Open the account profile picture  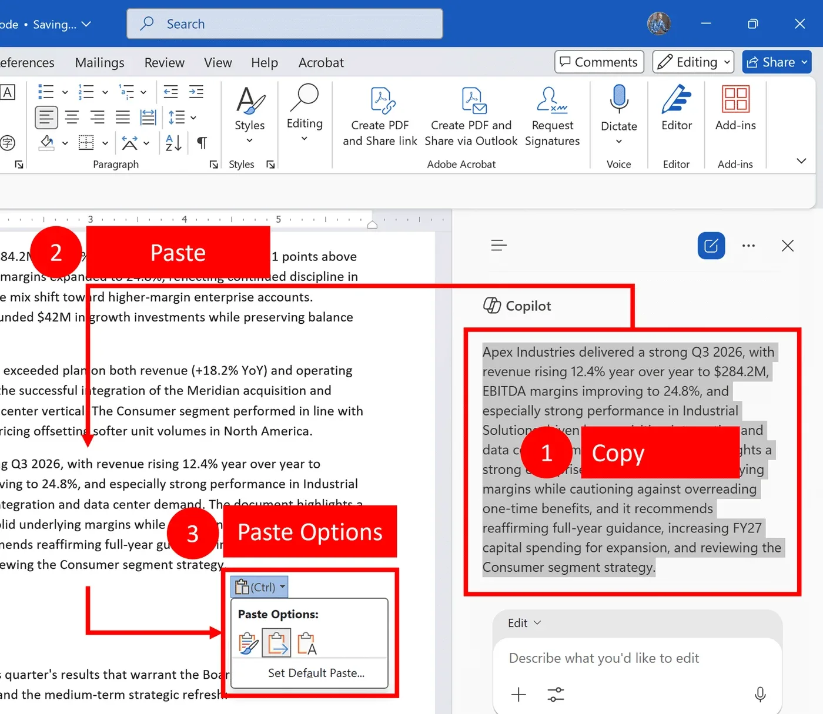coord(659,24)
